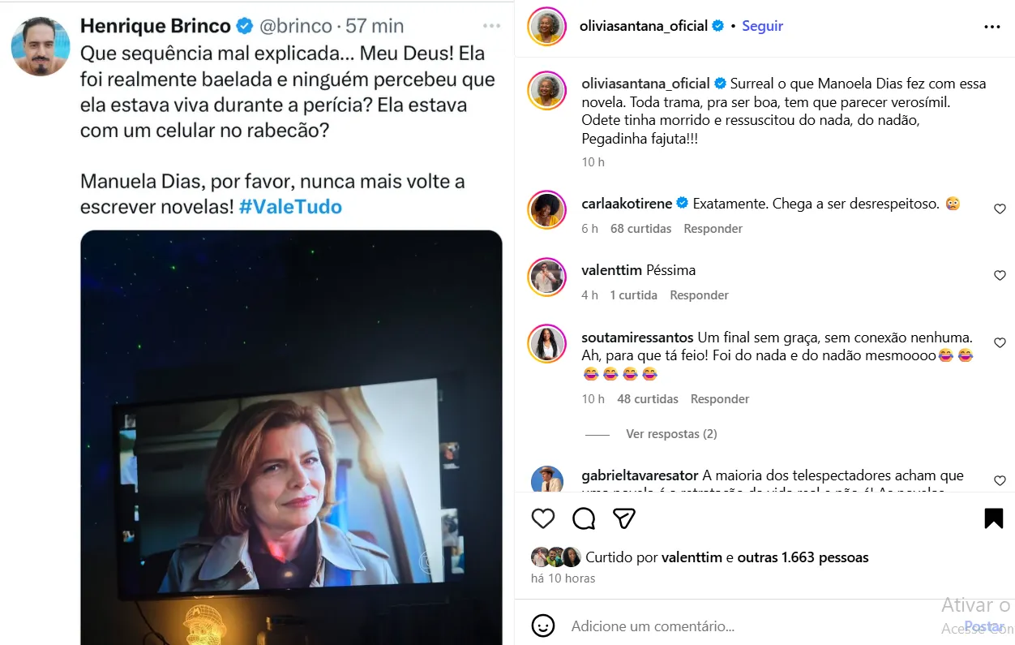Open Henrique Brinco's profile avatar

click(x=41, y=46)
